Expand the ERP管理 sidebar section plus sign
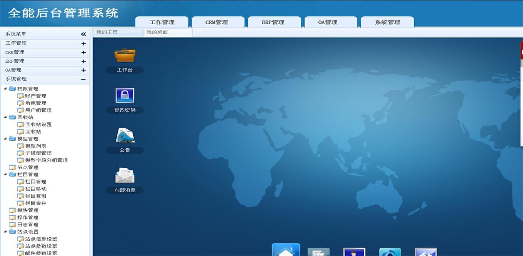 point(83,61)
